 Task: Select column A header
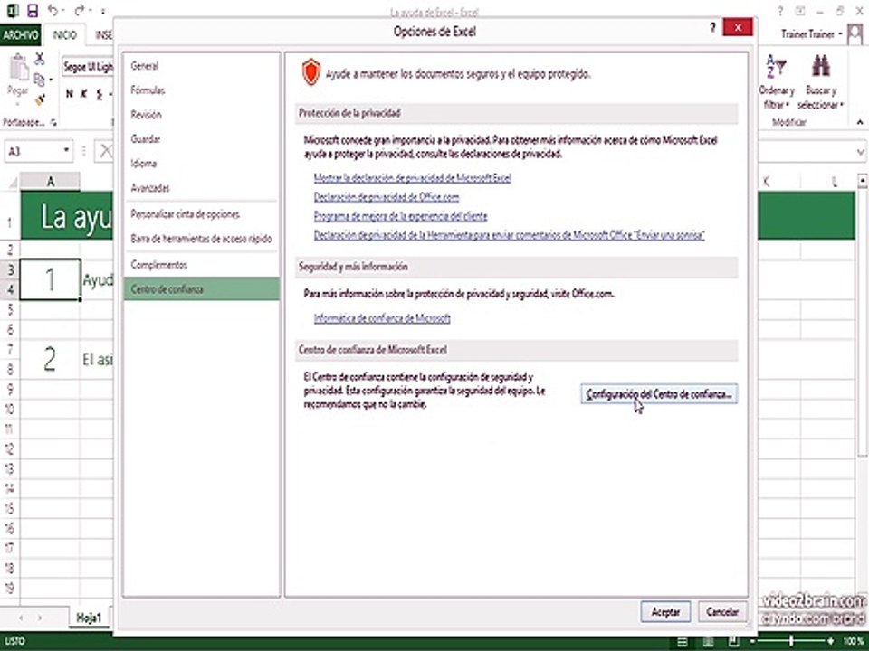click(50, 182)
